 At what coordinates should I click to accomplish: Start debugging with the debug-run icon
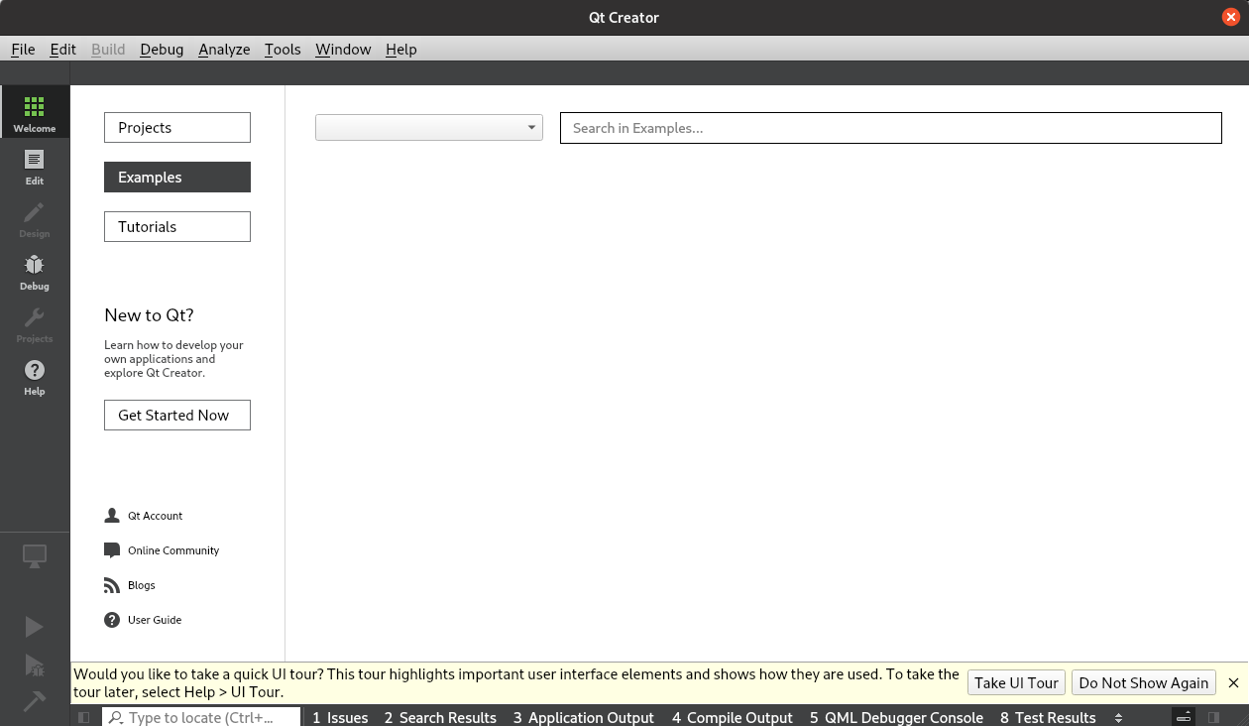point(35,665)
